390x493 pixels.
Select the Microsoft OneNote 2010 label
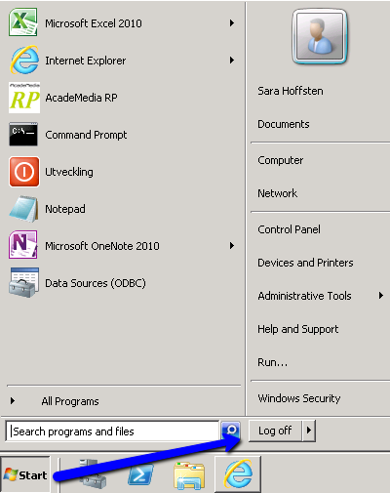(102, 246)
